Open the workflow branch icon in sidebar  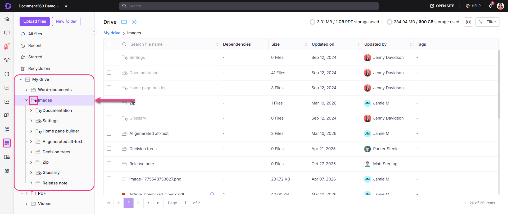[x=7, y=60]
